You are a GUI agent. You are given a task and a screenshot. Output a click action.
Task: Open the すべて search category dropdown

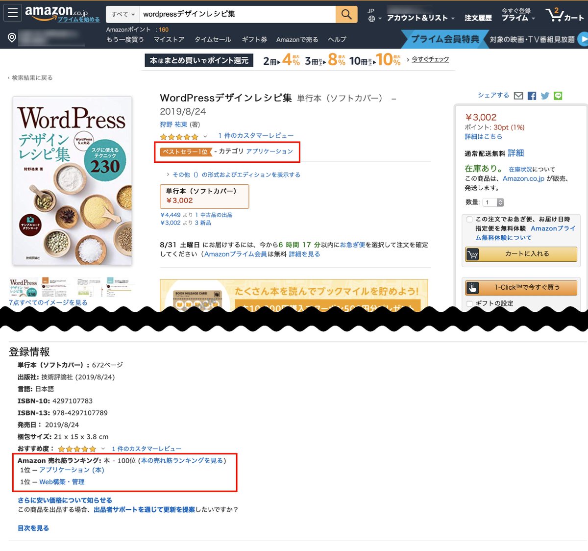[122, 14]
